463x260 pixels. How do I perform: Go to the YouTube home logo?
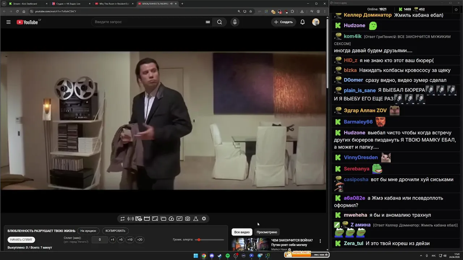coord(27,22)
